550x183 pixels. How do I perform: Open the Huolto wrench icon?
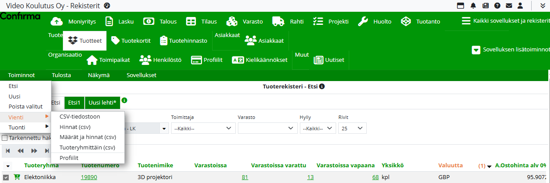point(363,21)
